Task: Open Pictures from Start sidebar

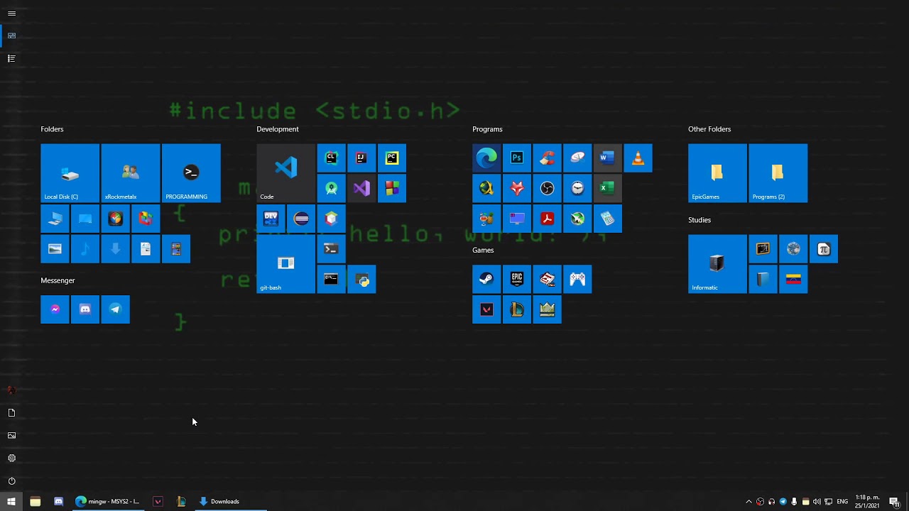Action: click(11, 436)
